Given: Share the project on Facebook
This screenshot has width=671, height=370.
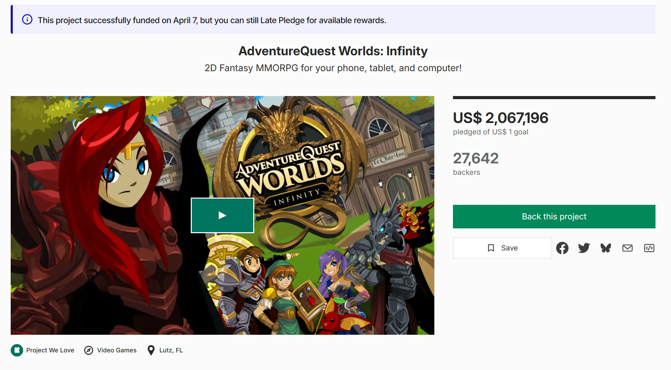Looking at the screenshot, I should click(562, 248).
